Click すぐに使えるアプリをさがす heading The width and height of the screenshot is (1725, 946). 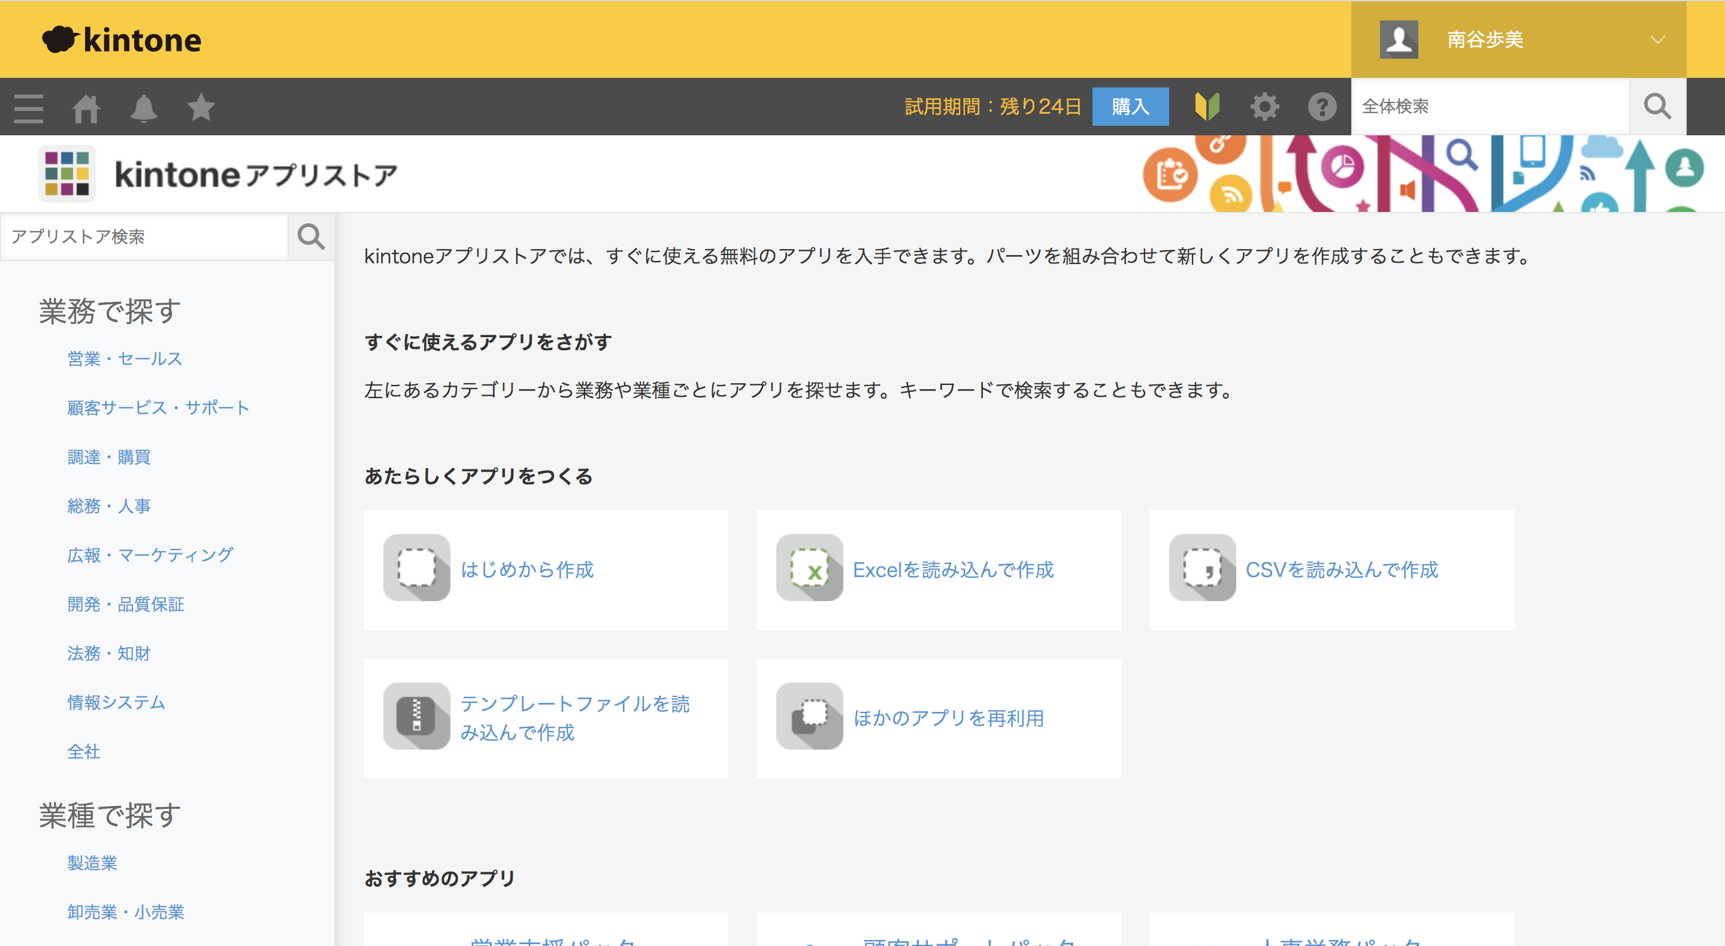(488, 342)
